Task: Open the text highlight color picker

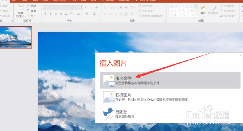Action: (88, 14)
